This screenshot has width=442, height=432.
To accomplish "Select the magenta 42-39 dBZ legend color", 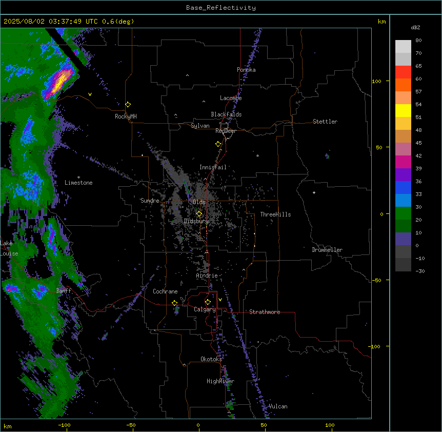I will click(x=403, y=162).
